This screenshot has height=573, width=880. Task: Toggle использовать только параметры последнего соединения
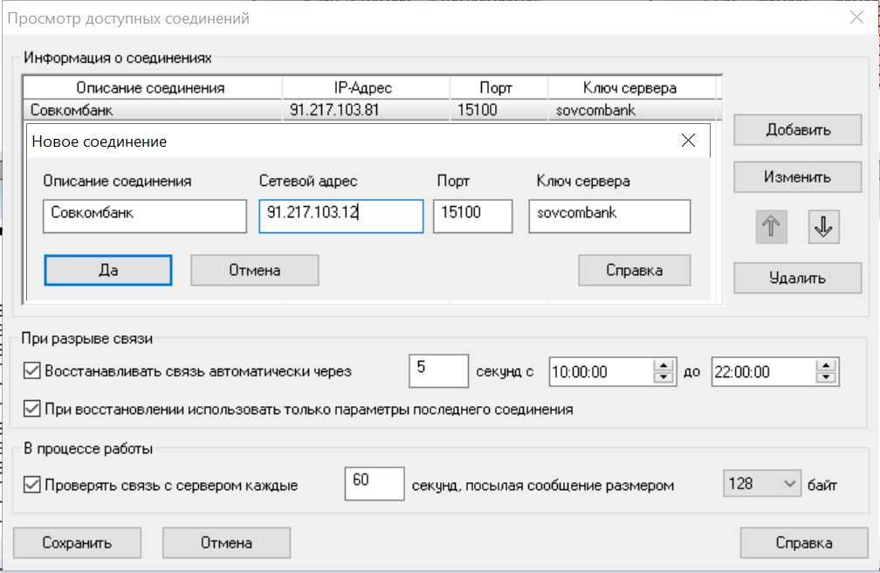tap(32, 409)
